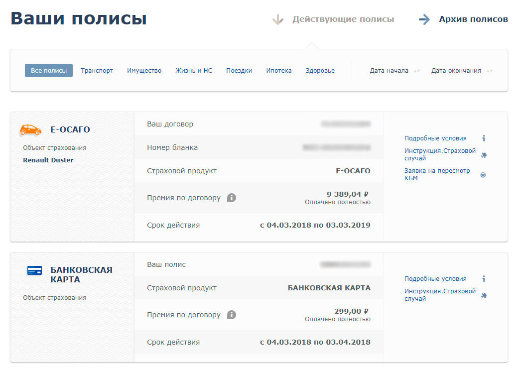Filter policies by Здоровье
Image resolution: width=518 pixels, height=369 pixels.
[x=320, y=70]
